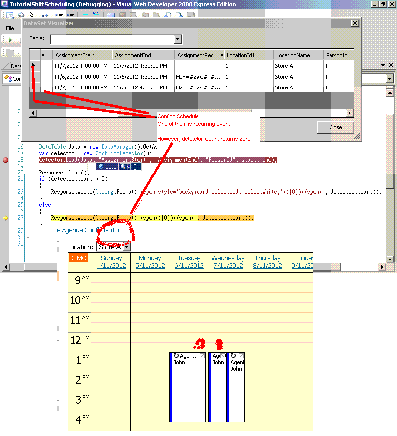Click the Agenda Conflicts (0) link
Screen dimensions: 397x436
[x=87, y=230]
